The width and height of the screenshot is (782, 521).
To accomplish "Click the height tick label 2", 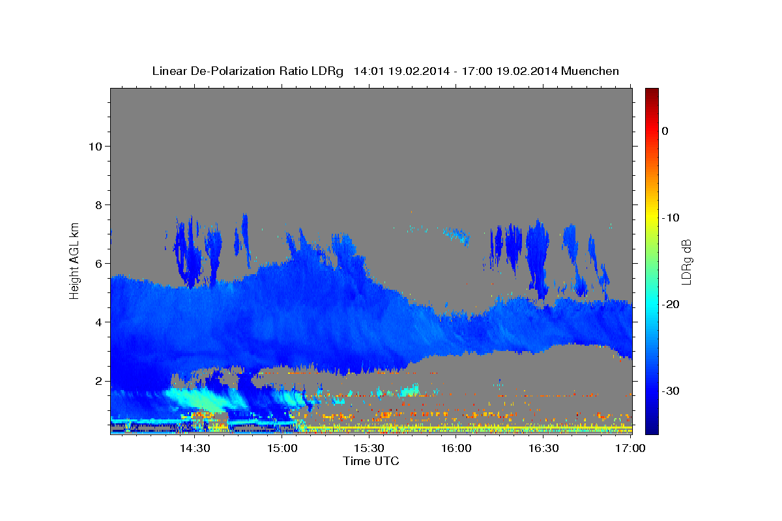I will pyautogui.click(x=99, y=380).
